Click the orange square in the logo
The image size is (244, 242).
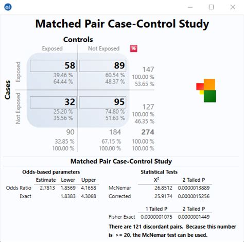[x=210, y=84]
